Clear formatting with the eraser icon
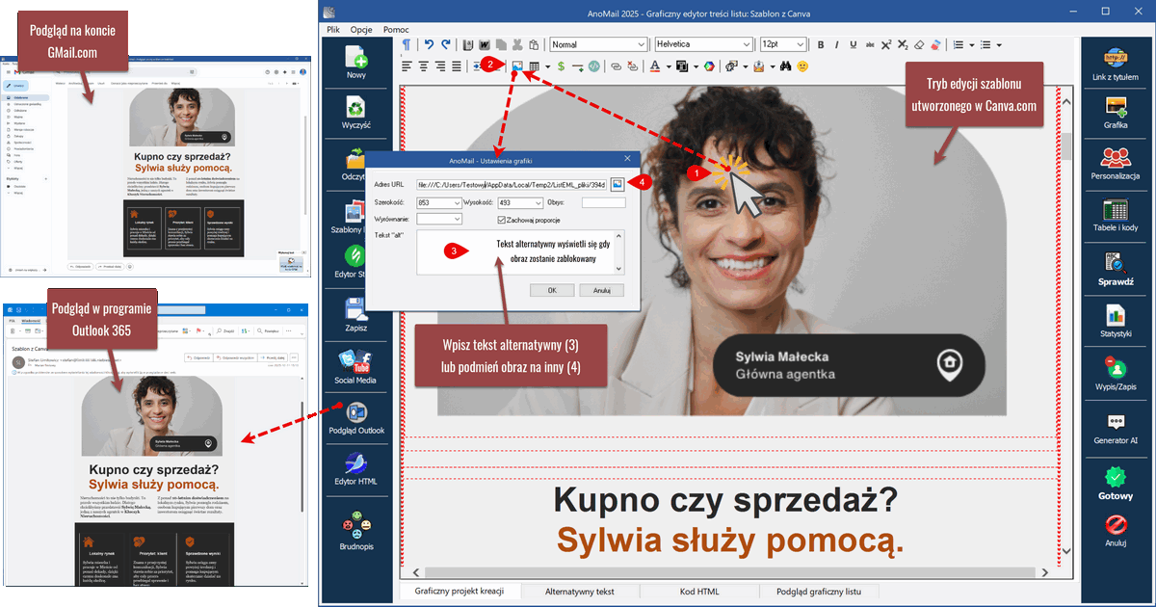The image size is (1156, 607). [919, 44]
